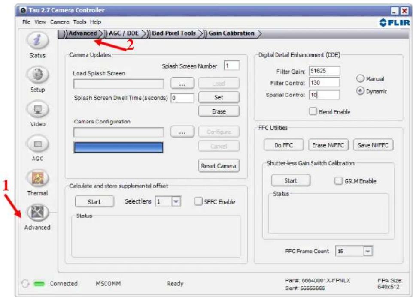
Task: Open the AGC sidebar icon
Action: click(37, 144)
